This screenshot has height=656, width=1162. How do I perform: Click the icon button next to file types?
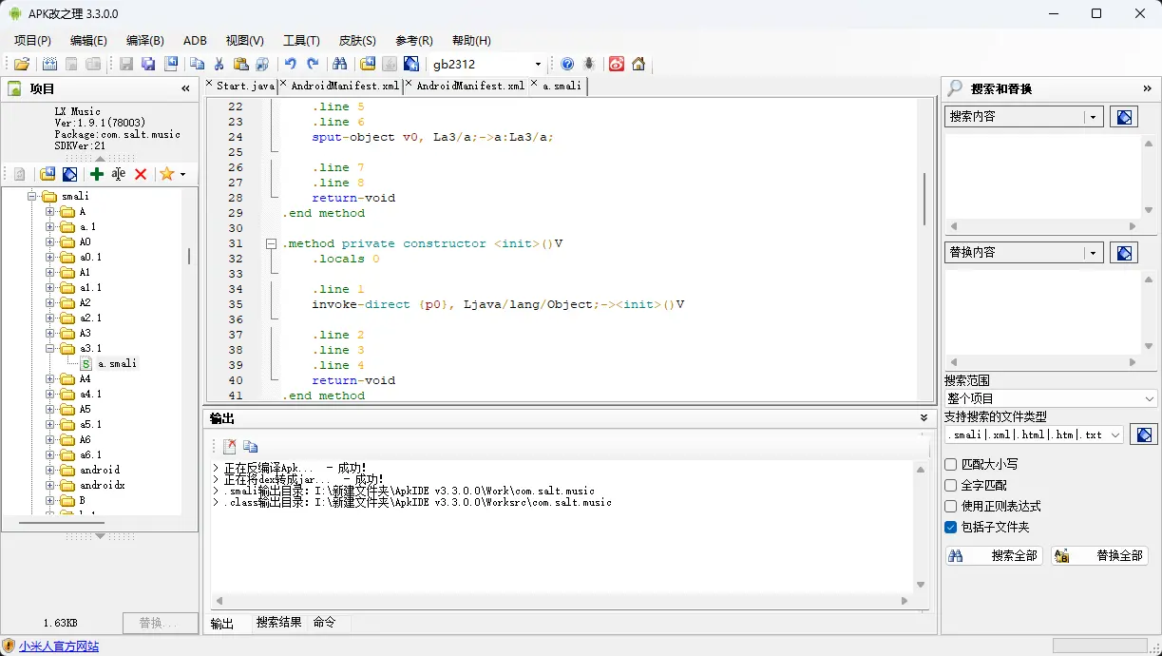[x=1144, y=434]
